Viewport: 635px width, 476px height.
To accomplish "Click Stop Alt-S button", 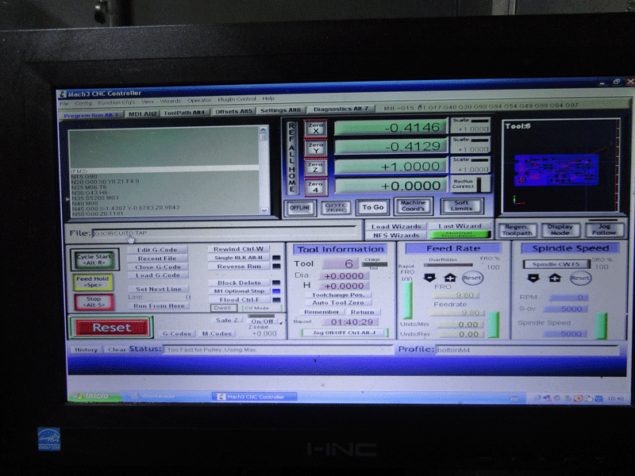I will tap(94, 302).
